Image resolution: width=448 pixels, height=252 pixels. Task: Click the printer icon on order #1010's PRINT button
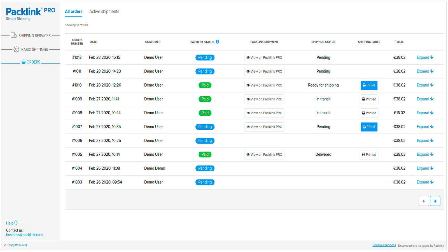click(x=364, y=85)
